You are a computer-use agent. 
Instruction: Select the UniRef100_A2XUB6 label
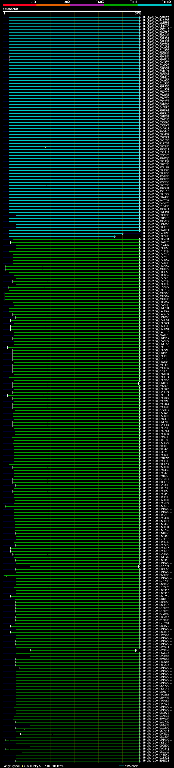coord(156,176)
